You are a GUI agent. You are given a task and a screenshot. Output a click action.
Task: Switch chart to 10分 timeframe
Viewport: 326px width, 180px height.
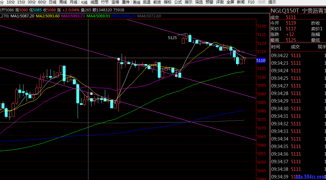(x=10, y=2)
